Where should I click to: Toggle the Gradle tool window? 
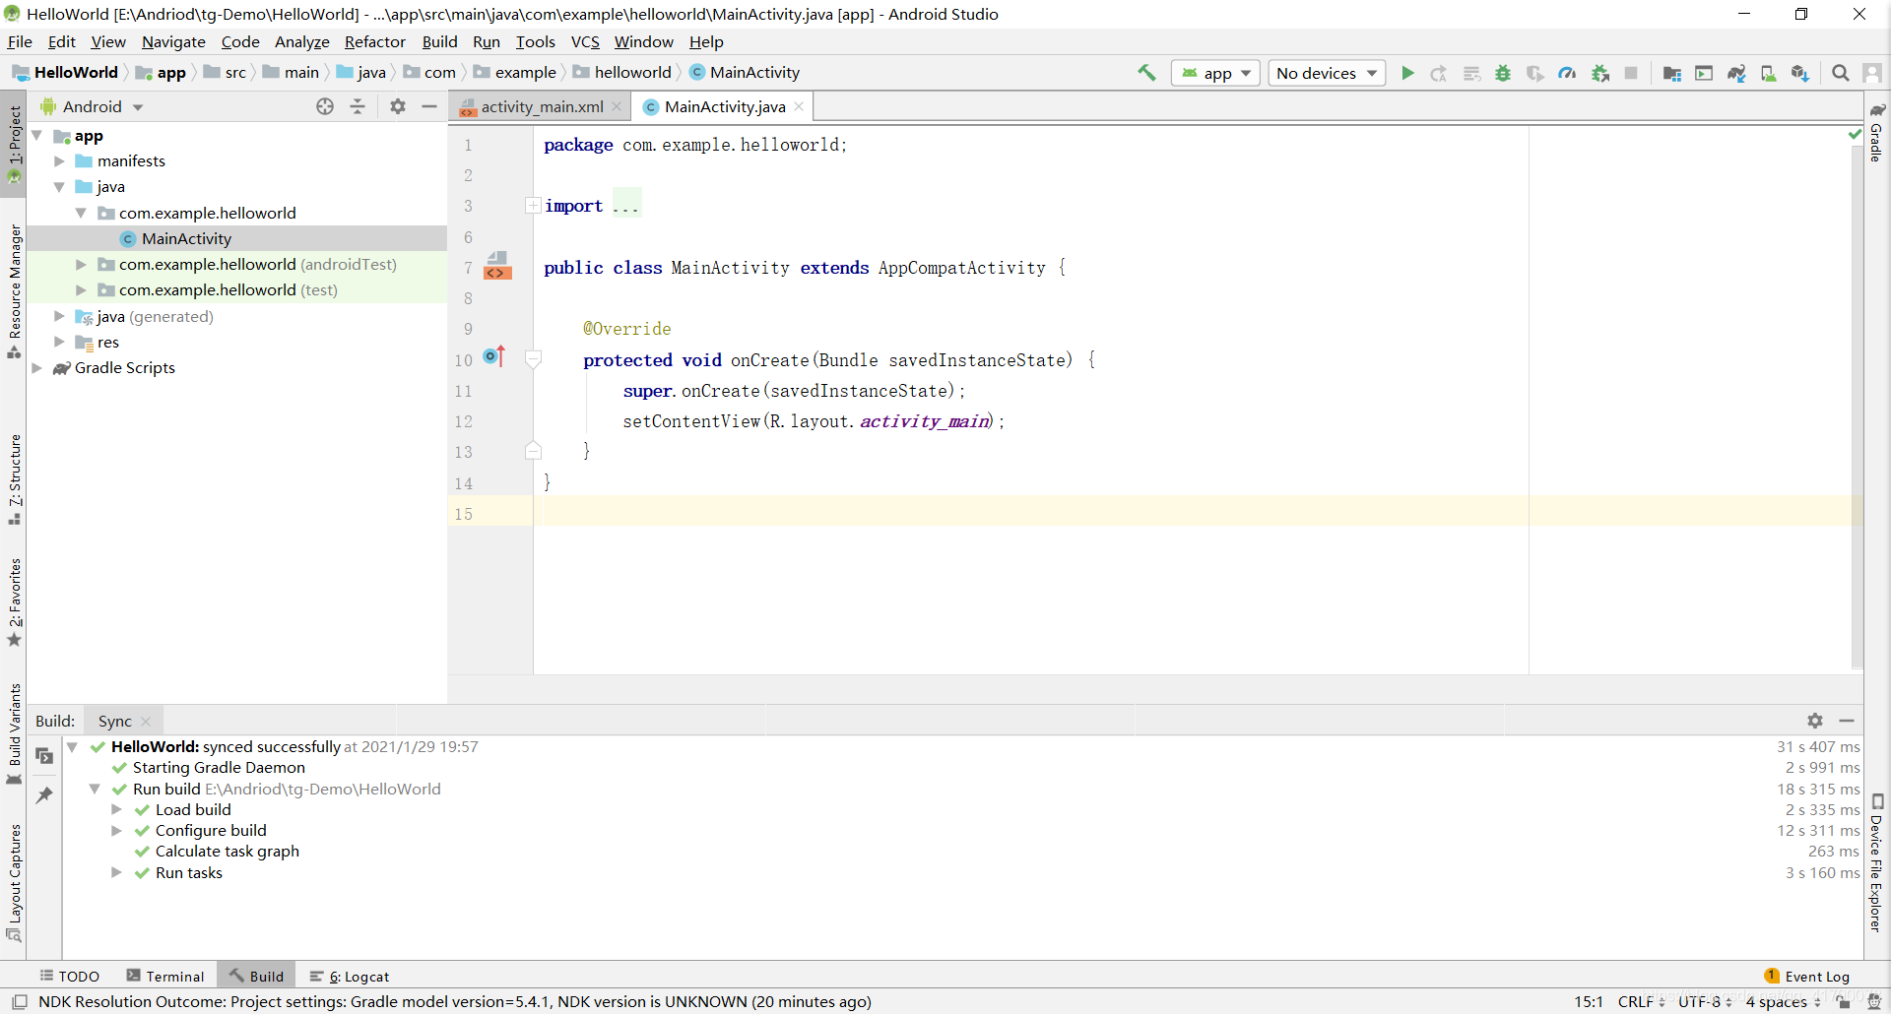1877,132
